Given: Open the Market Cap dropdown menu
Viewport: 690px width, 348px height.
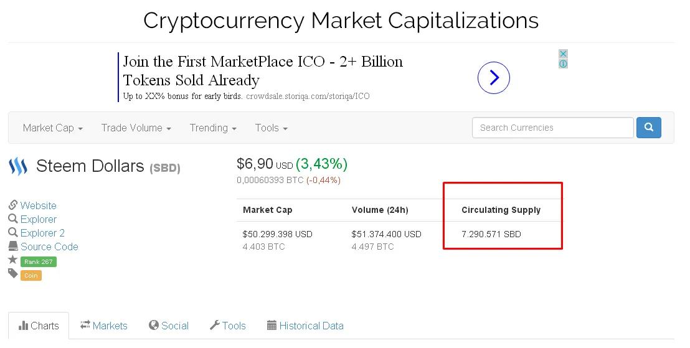Looking at the screenshot, I should [x=53, y=128].
